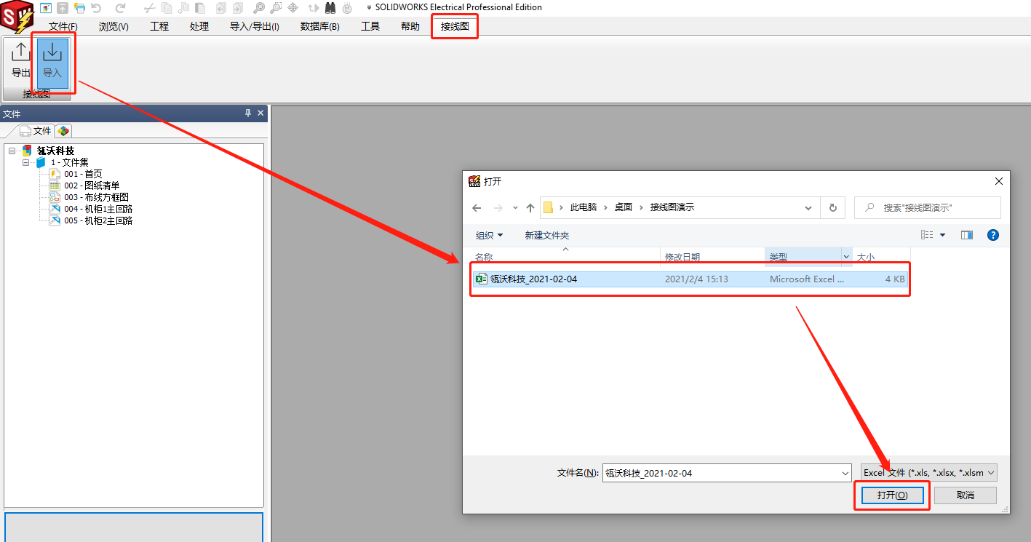
Task: Click the 新建文件夹 button
Action: tap(547, 235)
